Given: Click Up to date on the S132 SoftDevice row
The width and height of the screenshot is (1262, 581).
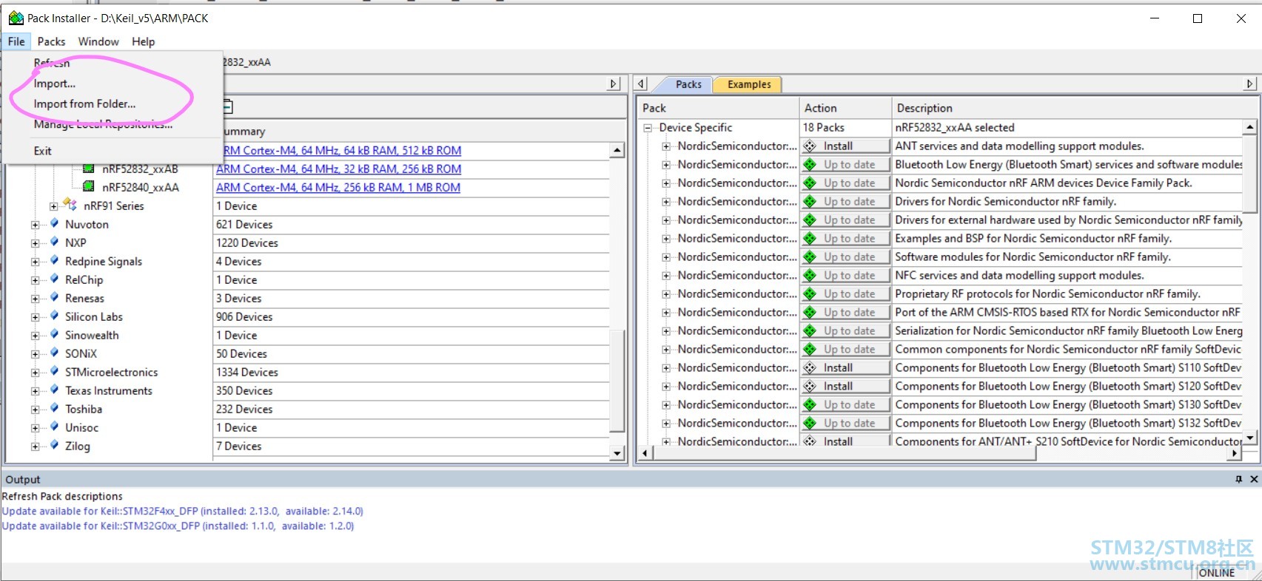Looking at the screenshot, I should (x=845, y=423).
